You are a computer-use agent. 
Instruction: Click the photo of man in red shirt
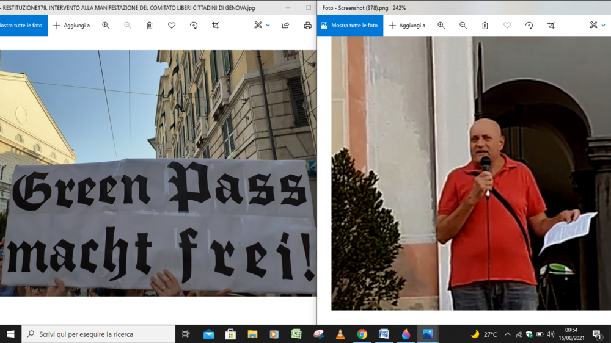tap(471, 173)
